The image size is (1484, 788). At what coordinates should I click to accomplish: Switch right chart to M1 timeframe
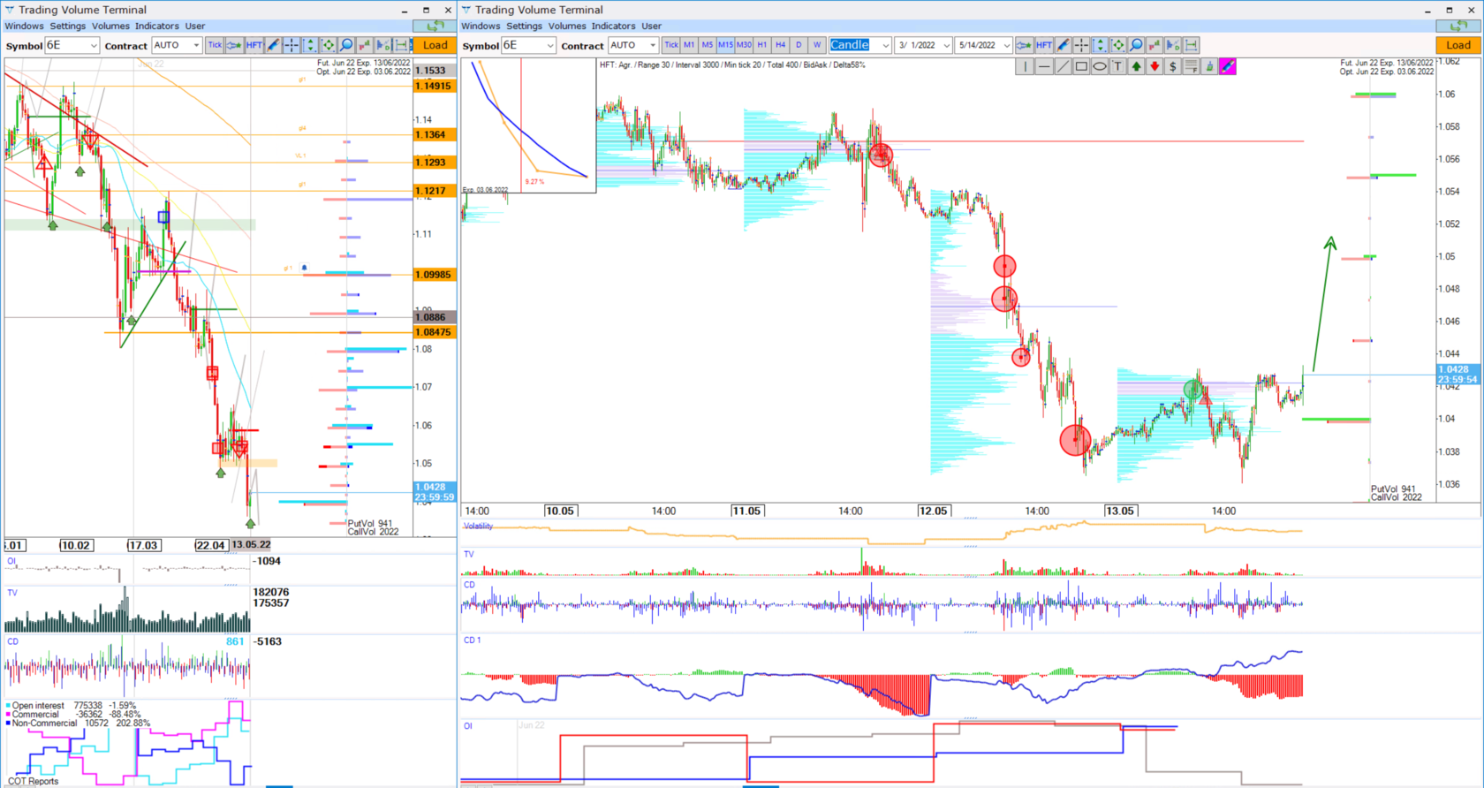(689, 45)
